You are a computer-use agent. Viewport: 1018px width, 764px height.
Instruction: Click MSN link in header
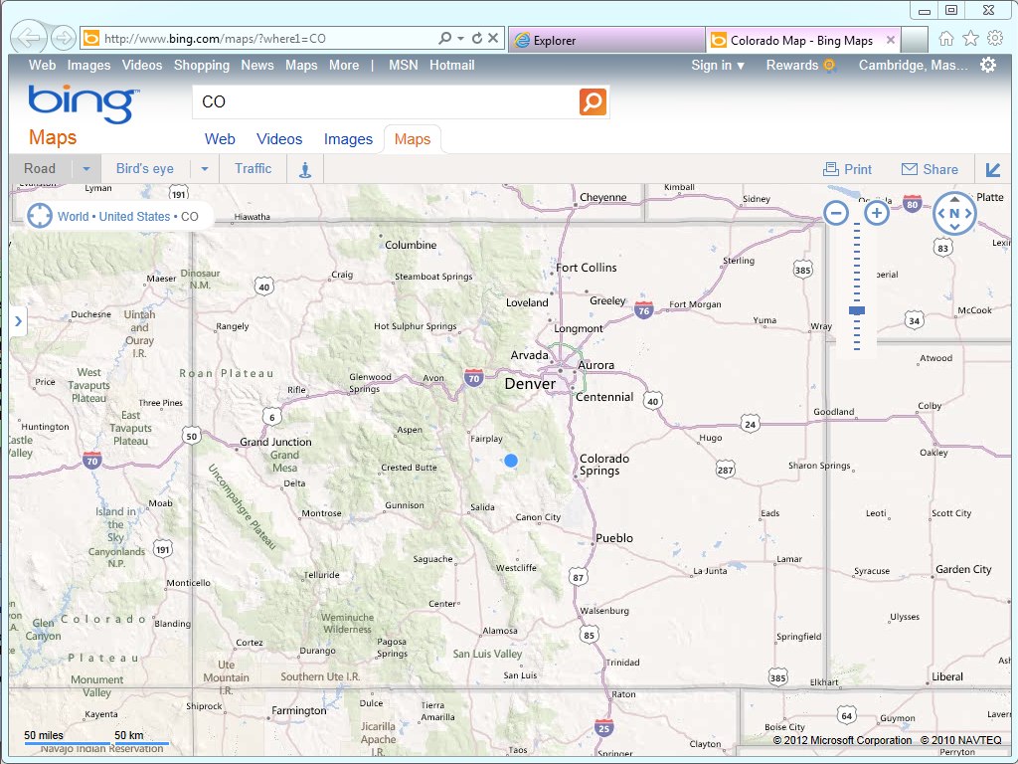pos(404,65)
